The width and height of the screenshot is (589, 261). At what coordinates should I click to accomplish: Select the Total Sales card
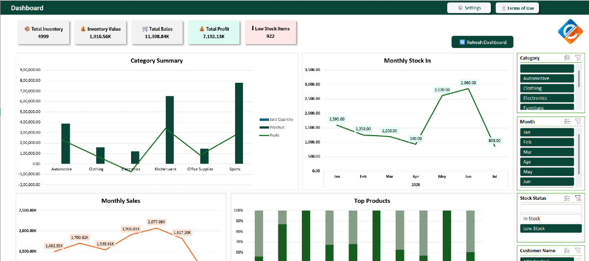(x=157, y=32)
